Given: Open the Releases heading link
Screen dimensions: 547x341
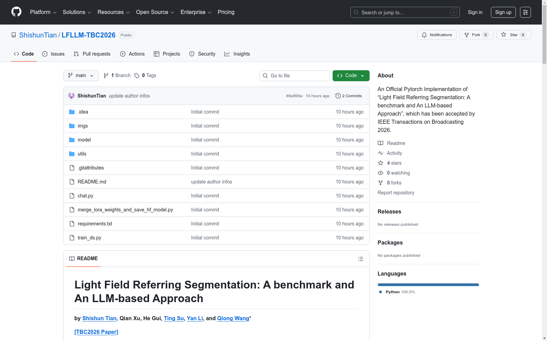Looking at the screenshot, I should (x=389, y=211).
